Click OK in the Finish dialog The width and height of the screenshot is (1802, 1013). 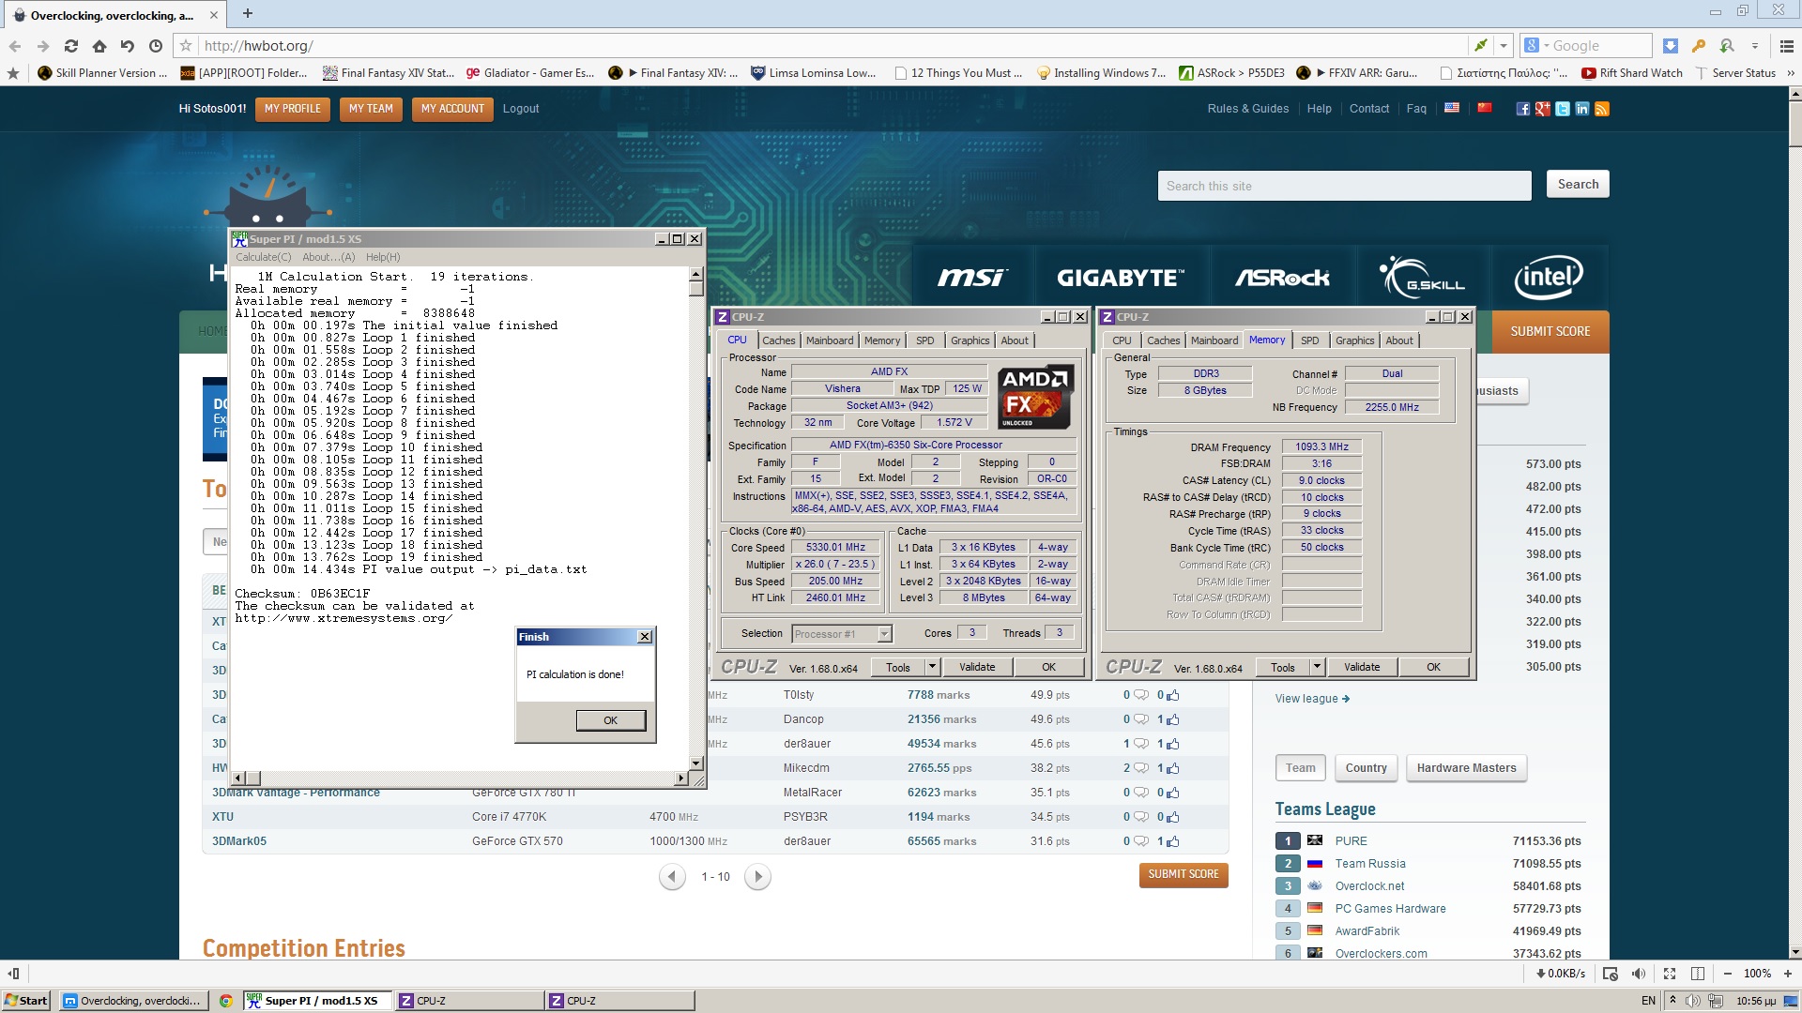coord(610,720)
